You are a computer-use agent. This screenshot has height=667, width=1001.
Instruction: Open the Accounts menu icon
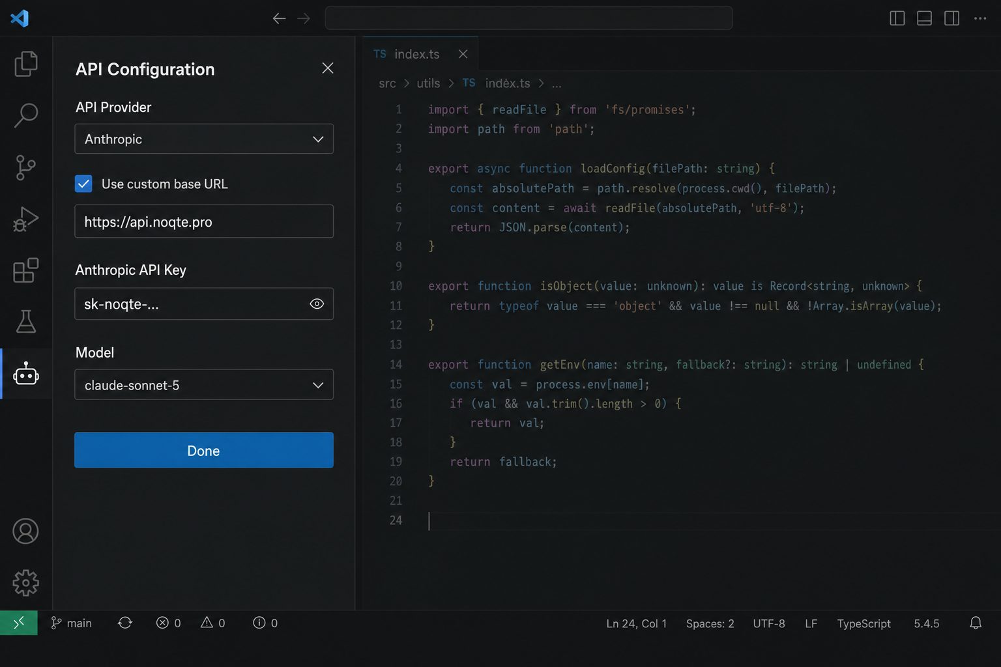click(26, 532)
